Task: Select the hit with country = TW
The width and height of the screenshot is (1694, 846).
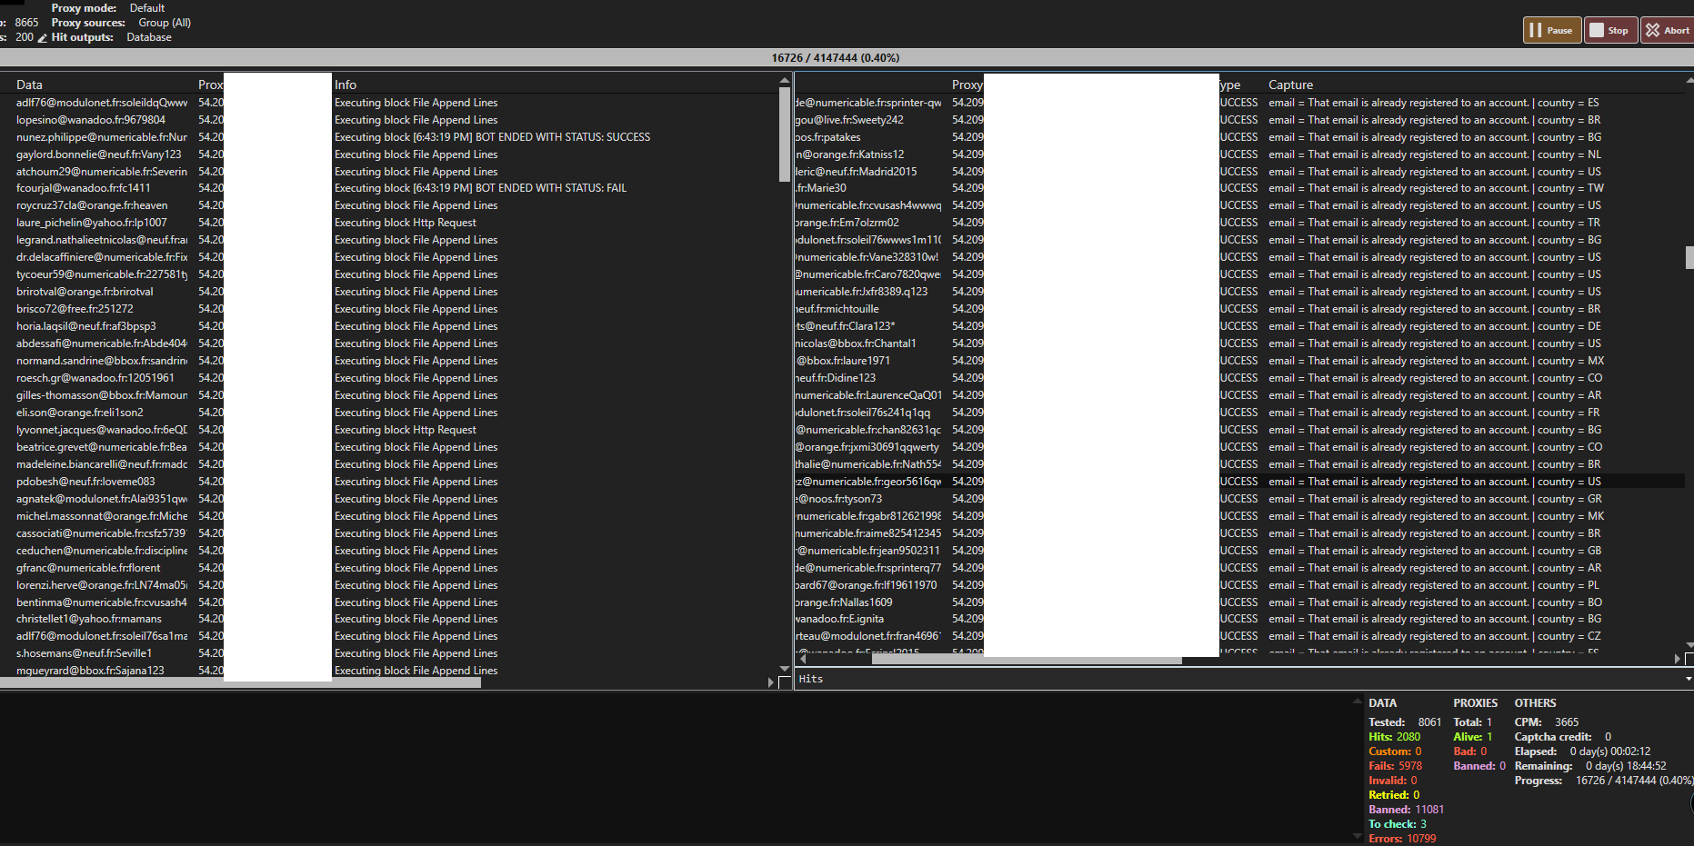Action: [x=1240, y=188]
